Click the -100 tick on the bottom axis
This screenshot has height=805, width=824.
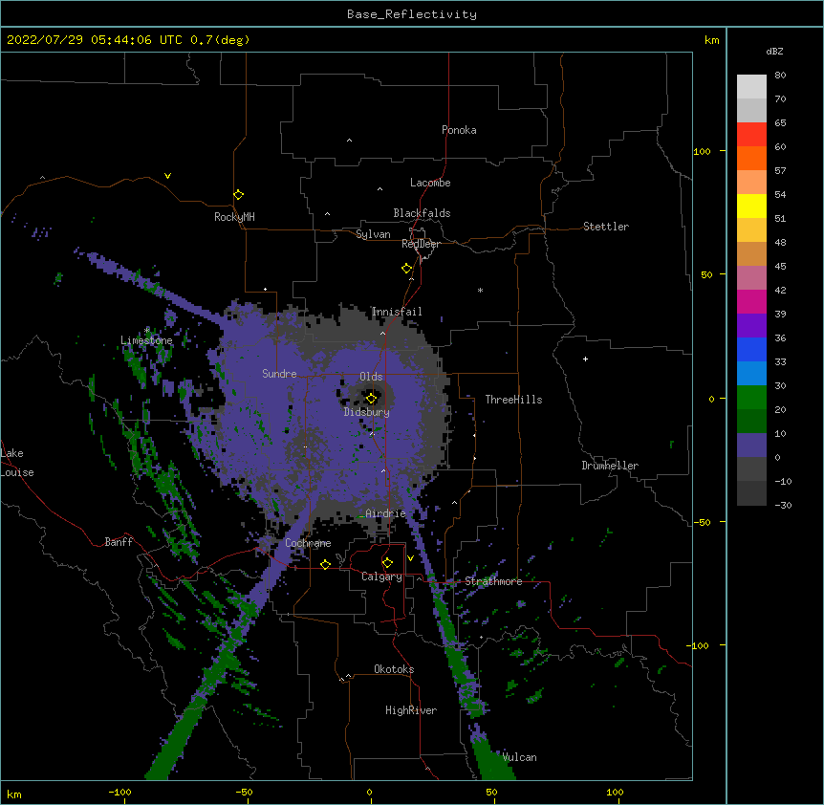pos(119,792)
